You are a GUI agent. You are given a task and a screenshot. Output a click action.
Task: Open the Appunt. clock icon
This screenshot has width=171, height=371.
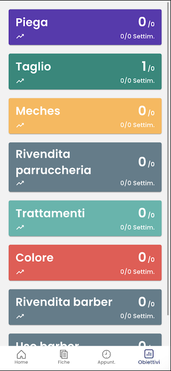(106, 354)
